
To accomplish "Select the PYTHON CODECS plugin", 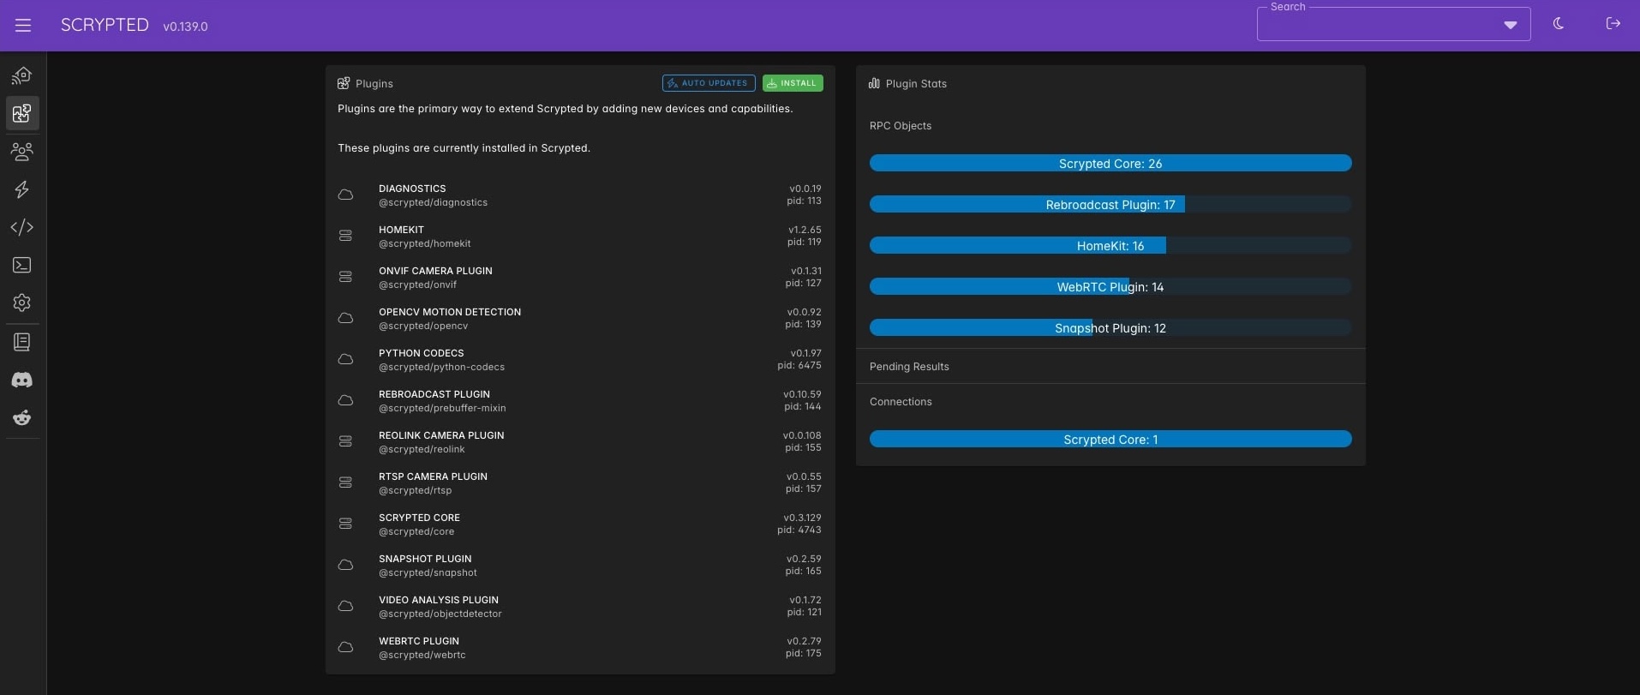I will click(579, 360).
